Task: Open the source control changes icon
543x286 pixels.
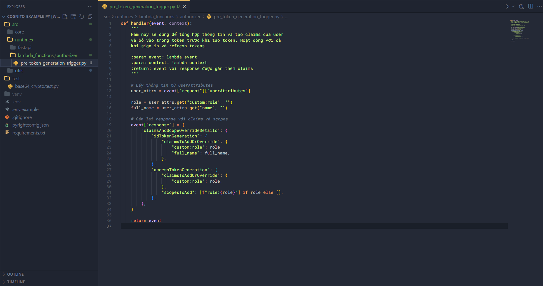Action: pyautogui.click(x=521, y=6)
